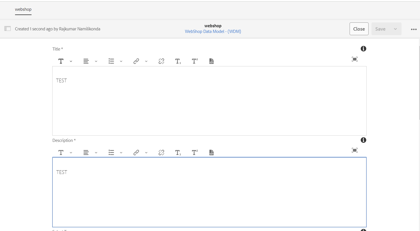Image resolution: width=420 pixels, height=231 pixels.
Task: Open fullscreen editor for Title field
Action: (355, 59)
